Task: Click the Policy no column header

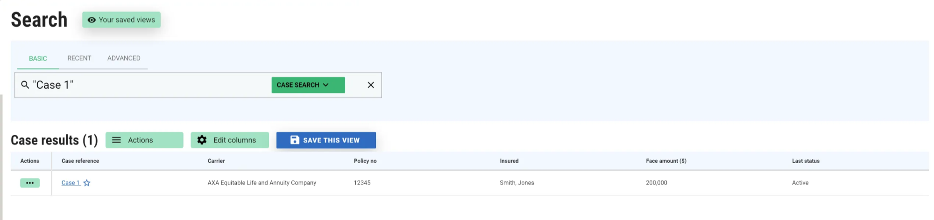Action: tap(365, 161)
